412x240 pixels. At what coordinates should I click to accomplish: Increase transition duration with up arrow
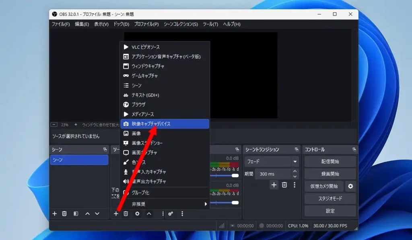pyautogui.click(x=295, y=172)
